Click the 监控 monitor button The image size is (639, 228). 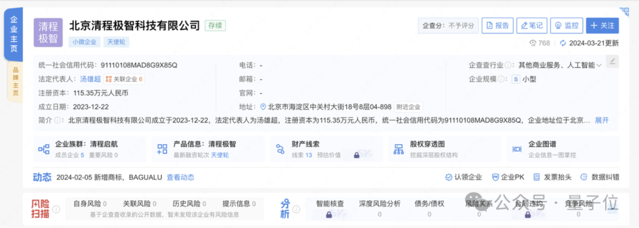566,25
